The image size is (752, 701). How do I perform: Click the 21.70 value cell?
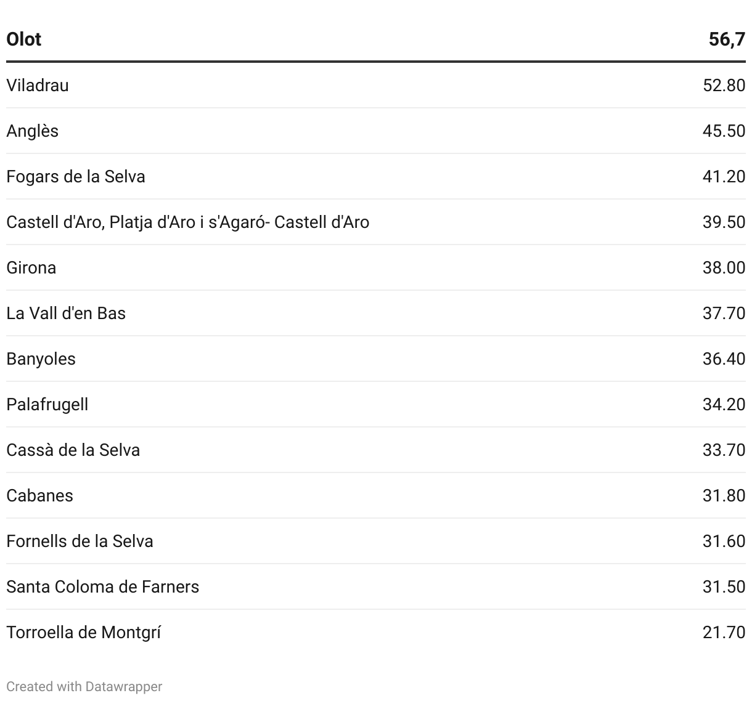(724, 632)
